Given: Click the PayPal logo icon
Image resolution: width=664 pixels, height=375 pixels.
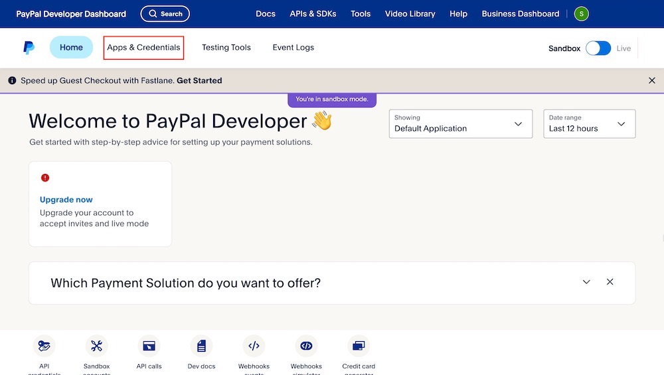Looking at the screenshot, I should coord(29,48).
